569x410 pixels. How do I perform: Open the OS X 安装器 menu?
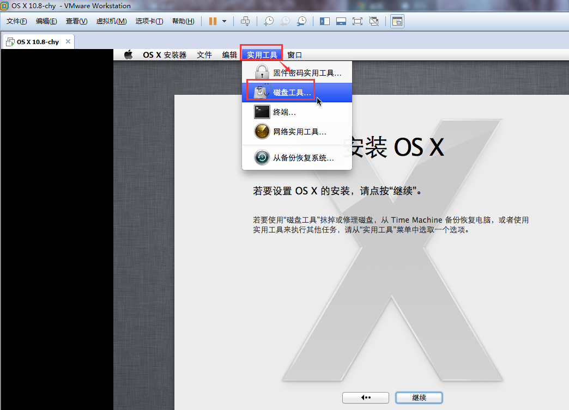pos(165,55)
